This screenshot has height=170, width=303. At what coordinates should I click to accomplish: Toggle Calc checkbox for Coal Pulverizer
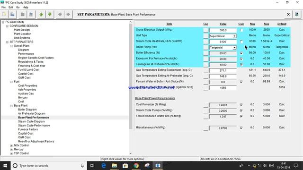pos(241,105)
